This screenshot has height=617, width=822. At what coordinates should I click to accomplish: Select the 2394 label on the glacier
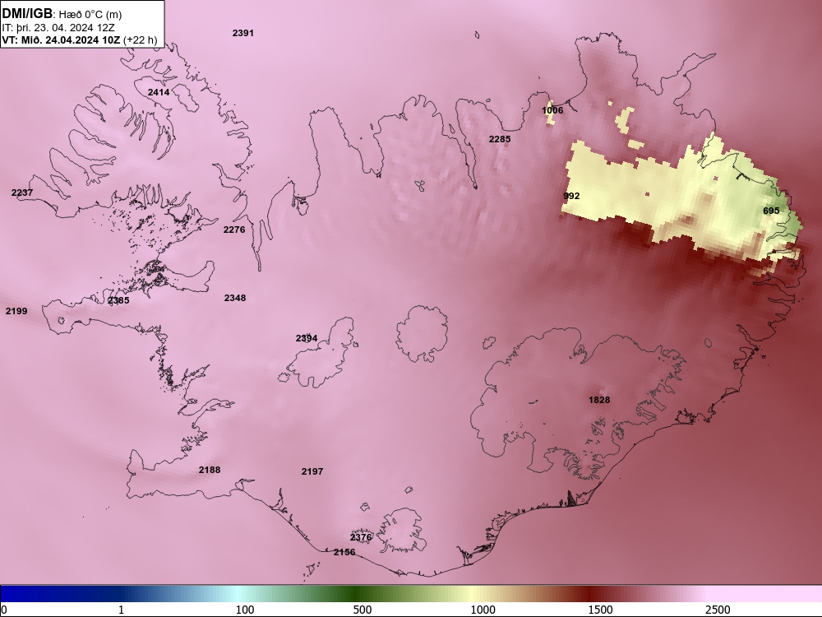pos(307,338)
